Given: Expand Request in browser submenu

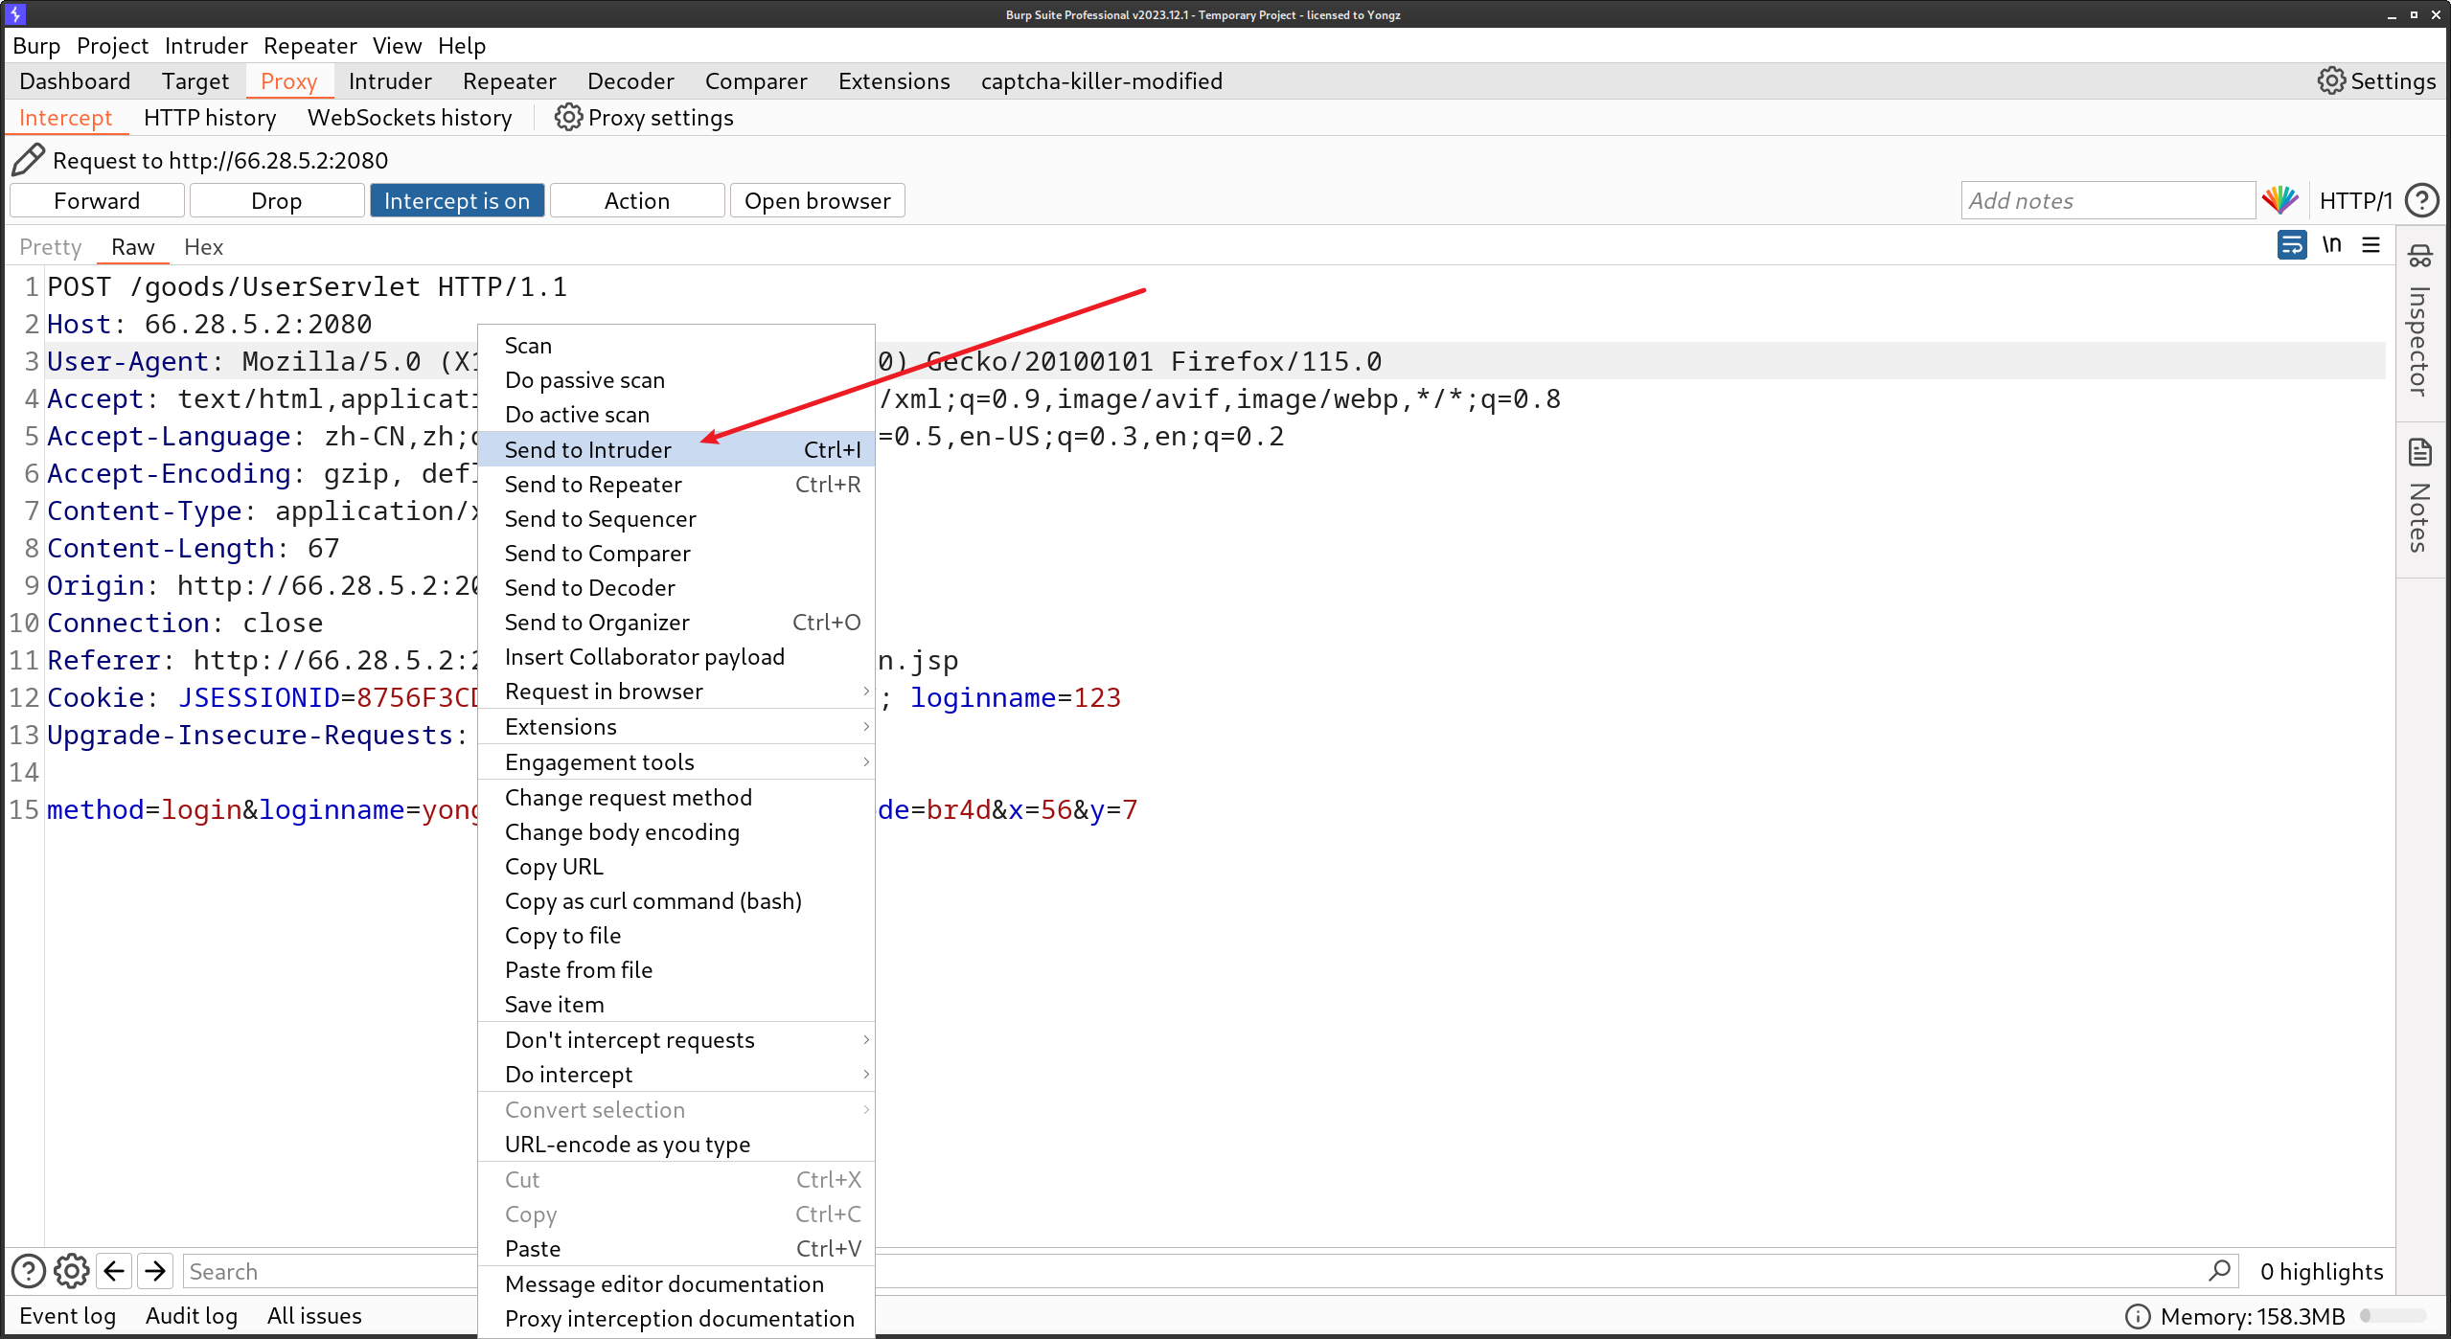Looking at the screenshot, I should tap(676, 692).
